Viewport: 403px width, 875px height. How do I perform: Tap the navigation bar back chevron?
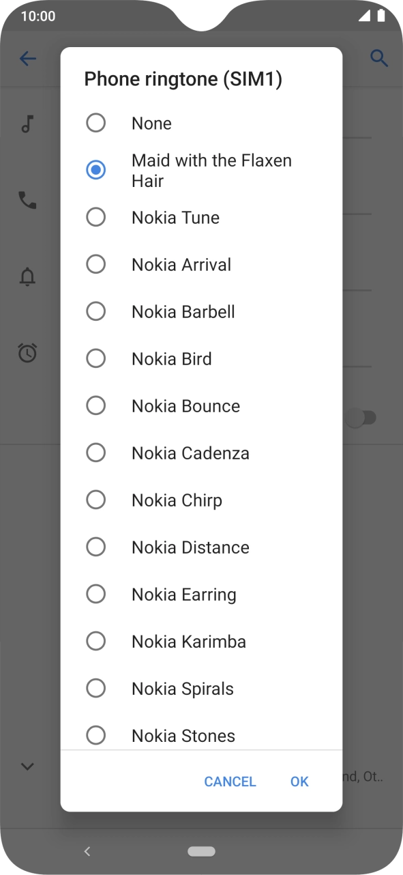point(87,851)
